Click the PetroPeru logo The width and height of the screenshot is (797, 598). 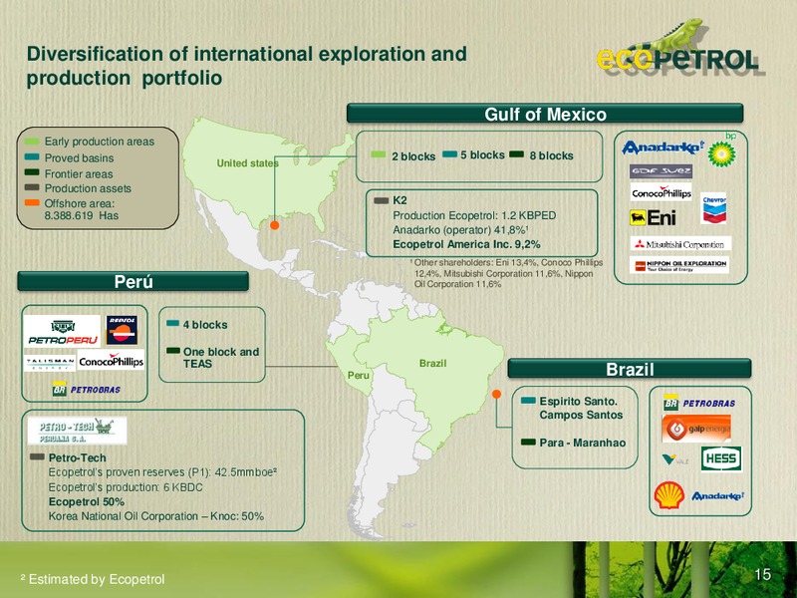click(63, 332)
